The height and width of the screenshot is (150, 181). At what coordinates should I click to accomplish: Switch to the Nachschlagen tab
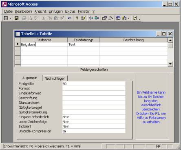[55, 78]
